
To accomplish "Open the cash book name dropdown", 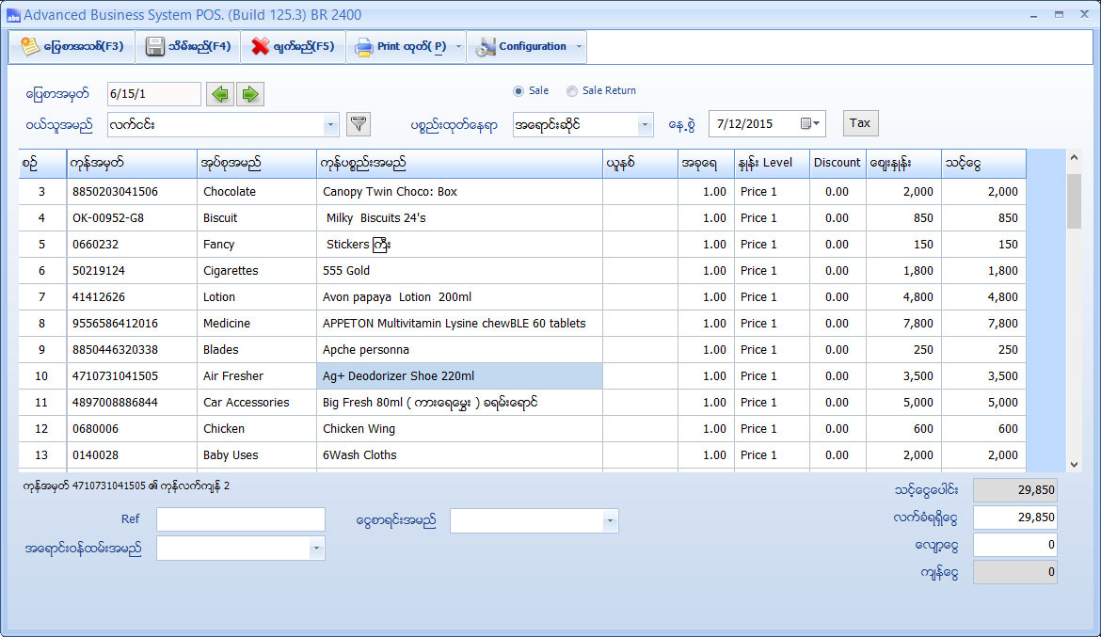I will (x=610, y=521).
